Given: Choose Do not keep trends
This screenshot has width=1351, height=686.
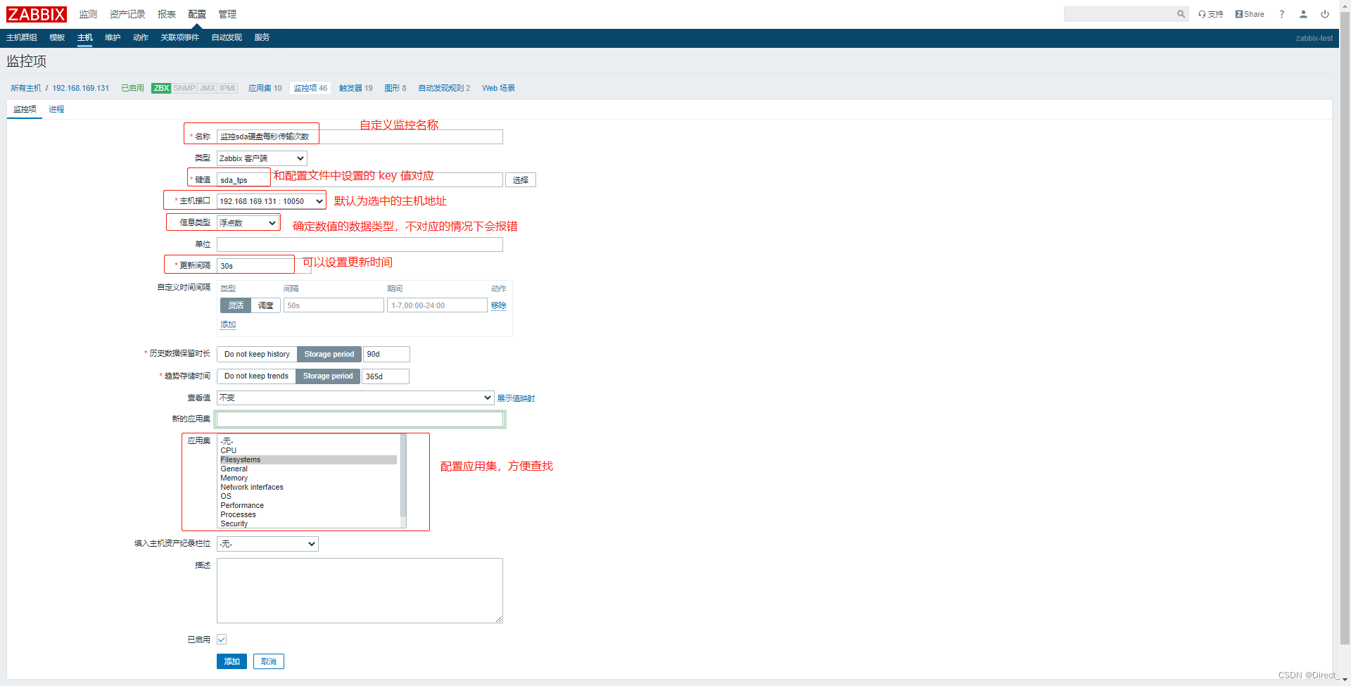Looking at the screenshot, I should click(x=256, y=376).
